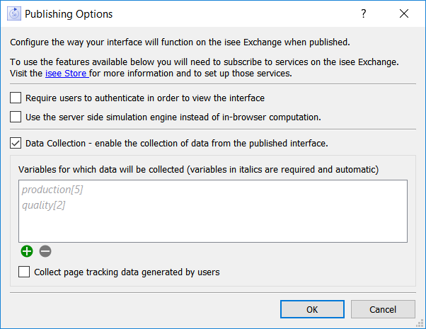
Task: Click the 'Use the server side simulation' label text
Action: pyautogui.click(x=173, y=117)
